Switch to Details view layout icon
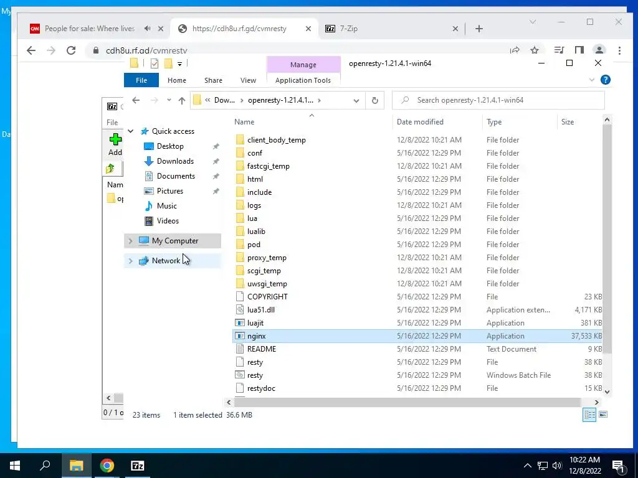Screen dimensions: 638x478 [x=589, y=415]
